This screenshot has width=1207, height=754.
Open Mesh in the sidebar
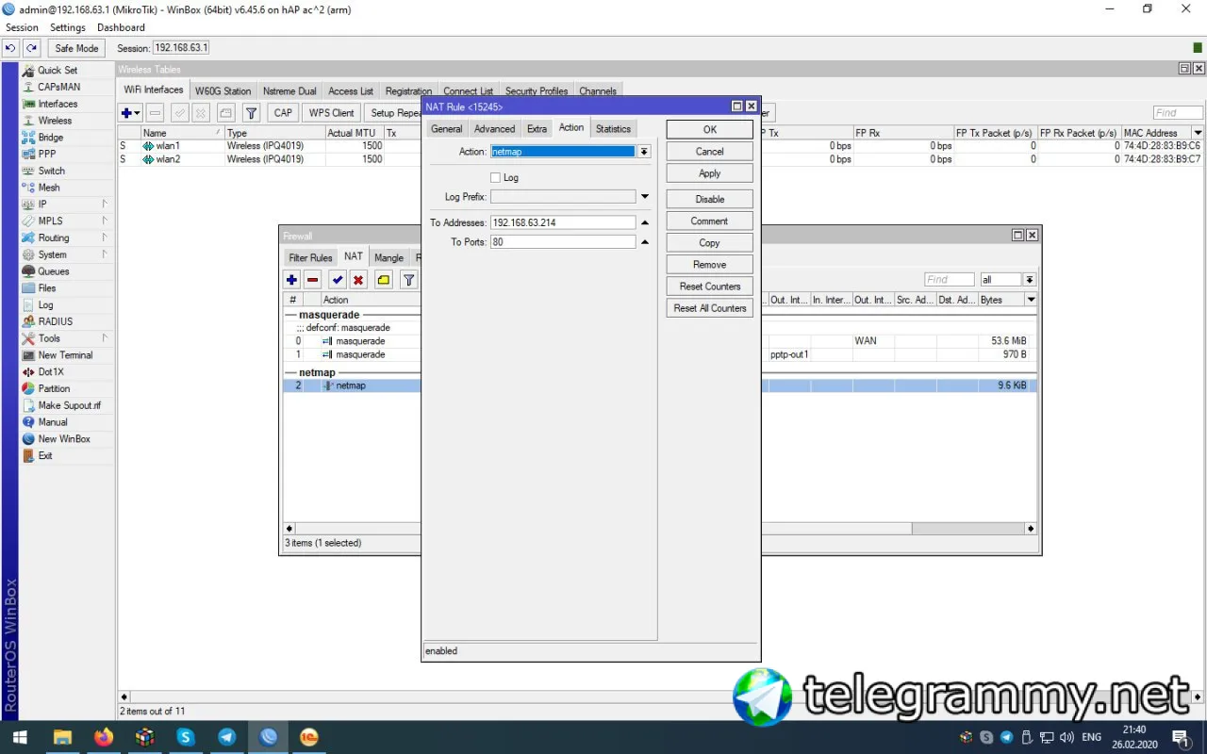pyautogui.click(x=49, y=188)
